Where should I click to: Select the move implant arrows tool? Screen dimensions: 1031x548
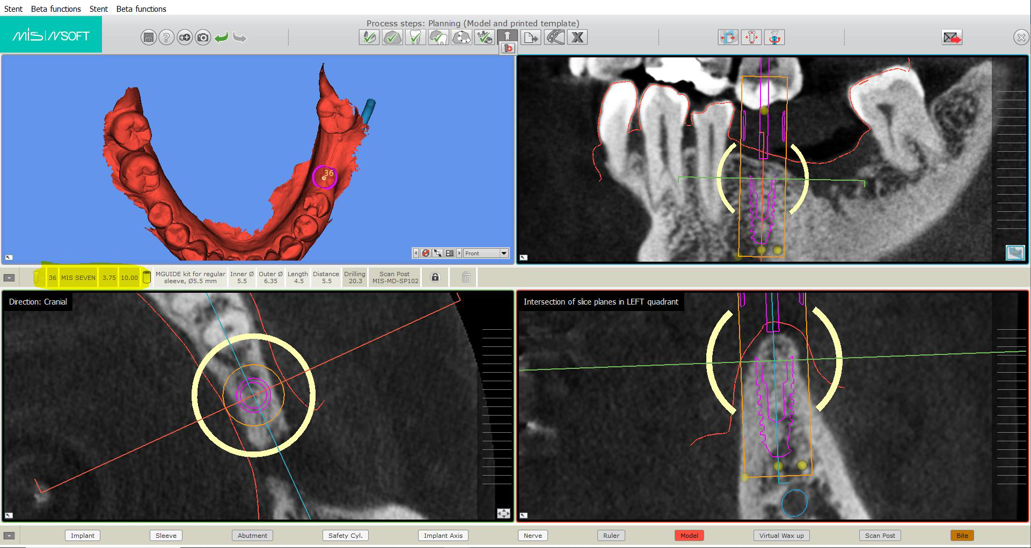[x=751, y=37]
